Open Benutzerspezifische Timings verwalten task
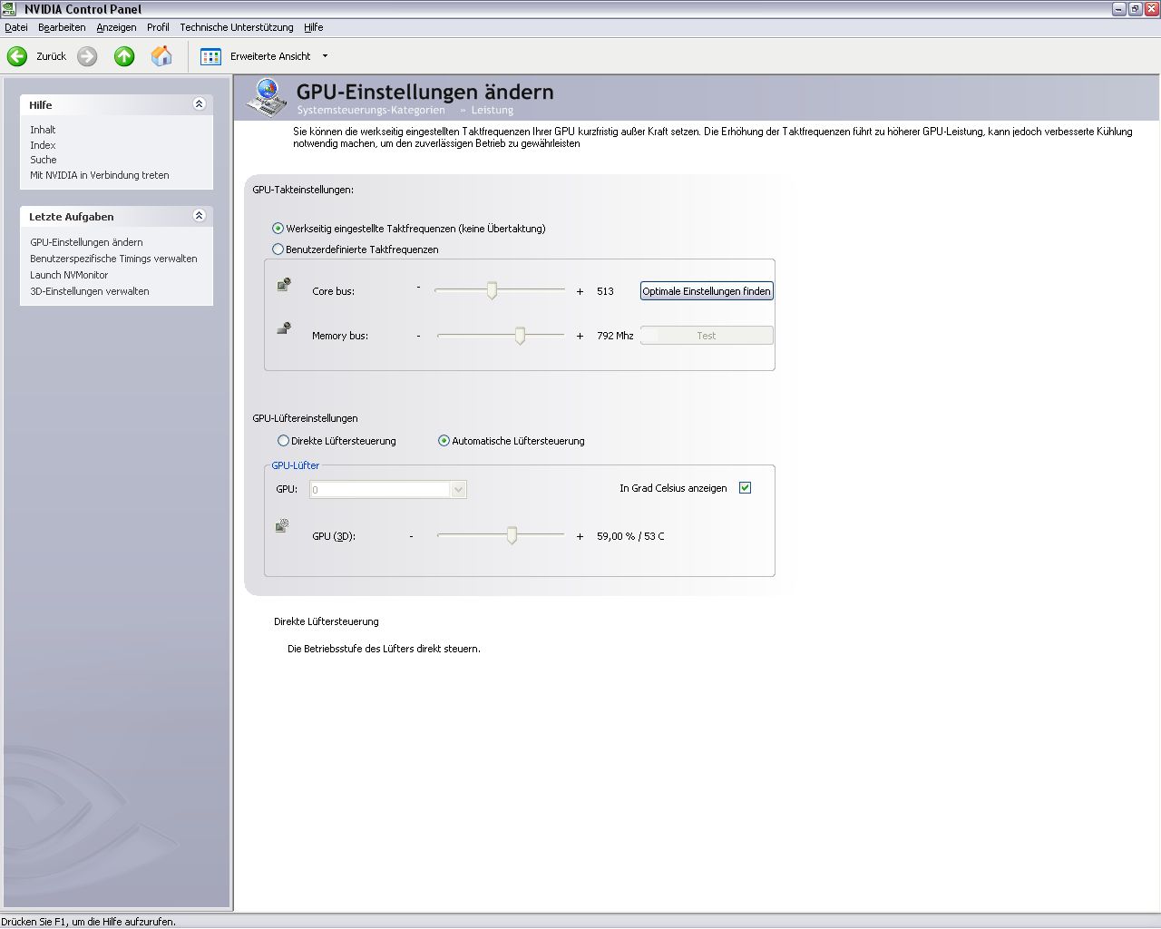 click(113, 259)
